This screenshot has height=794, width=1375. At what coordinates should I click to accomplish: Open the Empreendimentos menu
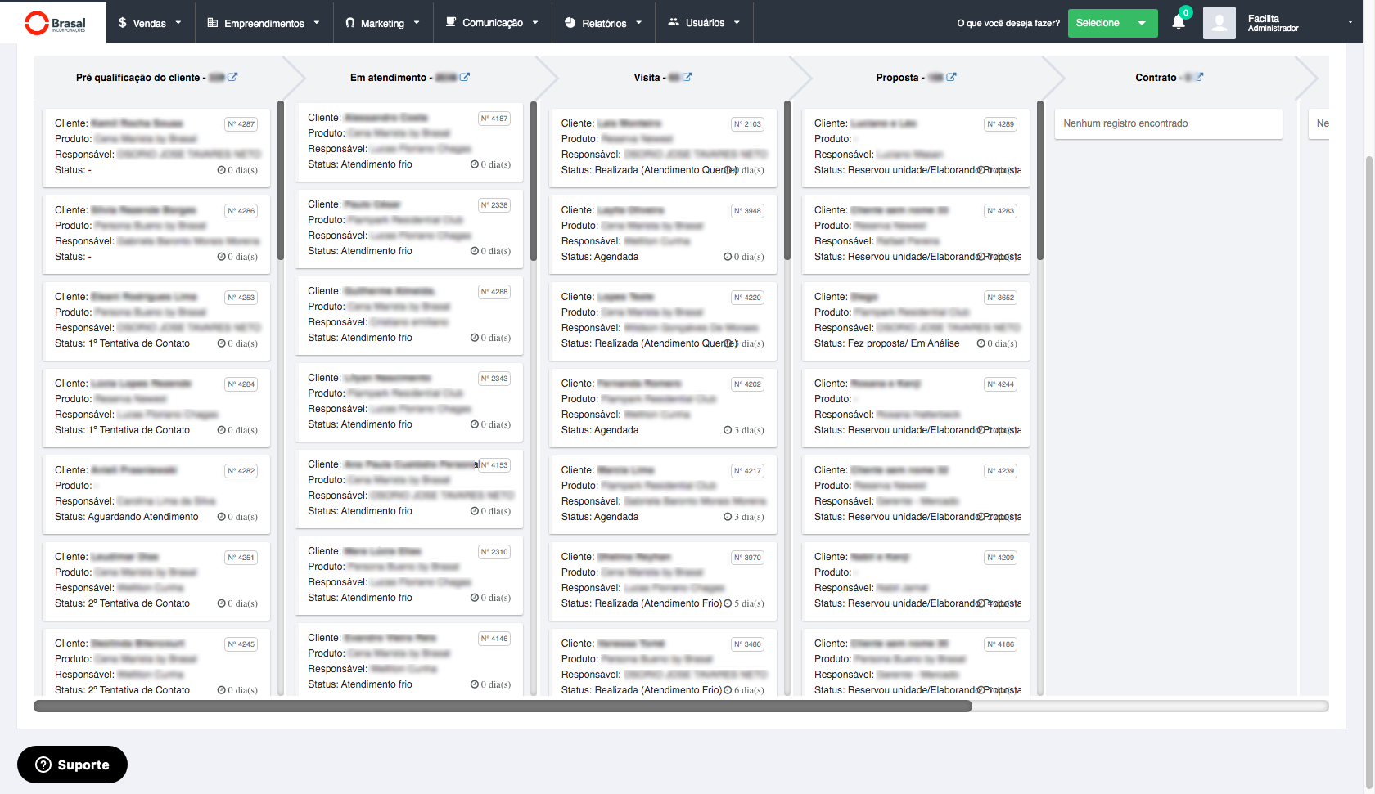(264, 23)
